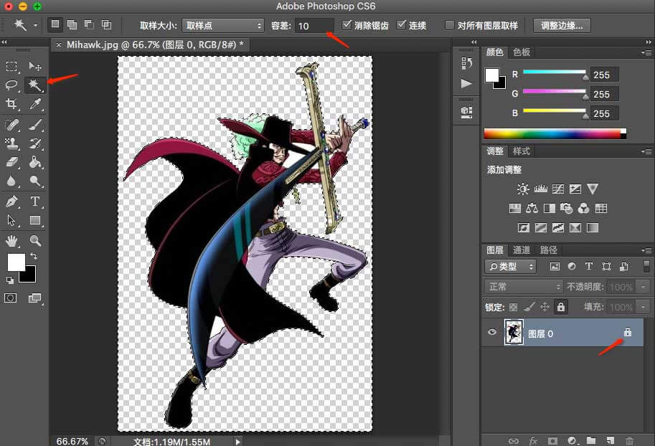Viewport: 655px width, 446px height.
Task: Select the Dodge tool
Action: tap(35, 181)
